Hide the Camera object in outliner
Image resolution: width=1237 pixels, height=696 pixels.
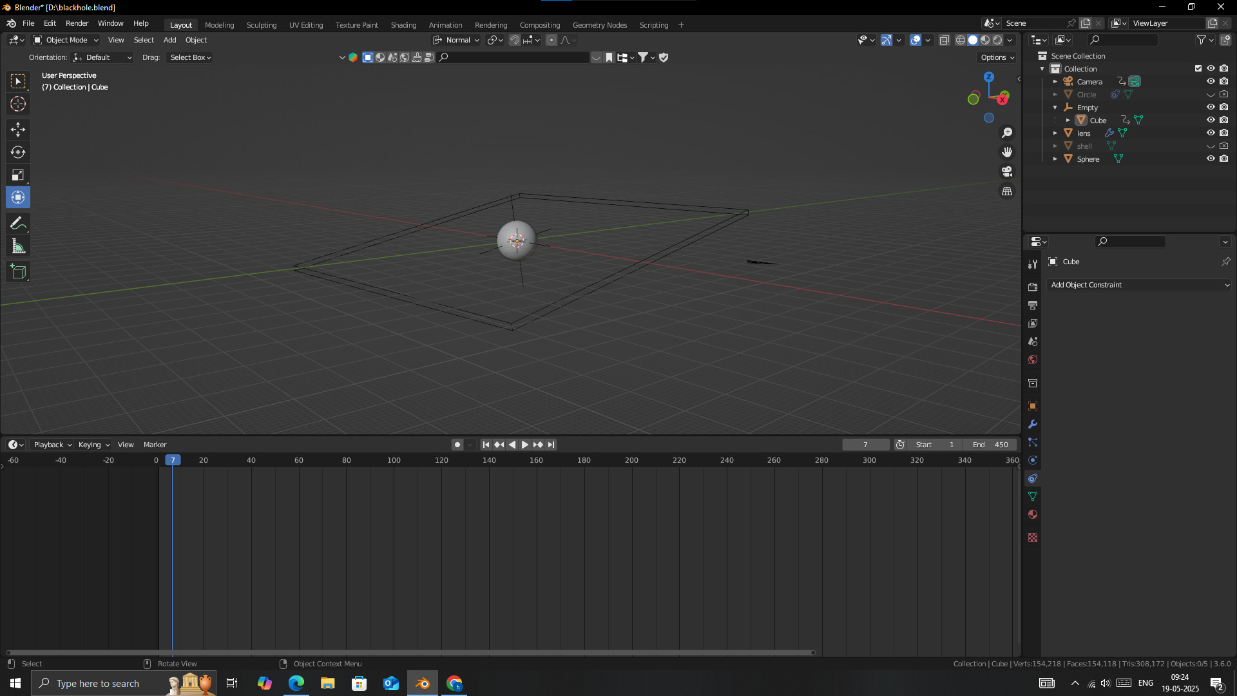pos(1211,82)
